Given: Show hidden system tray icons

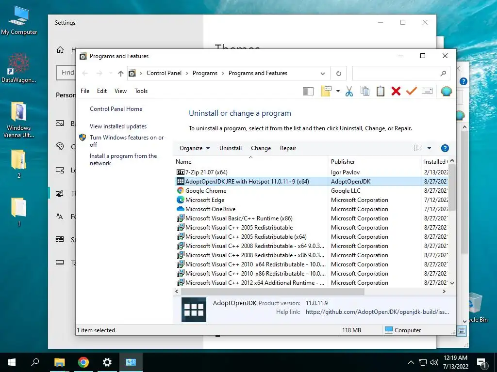Looking at the screenshot, I should point(411,362).
